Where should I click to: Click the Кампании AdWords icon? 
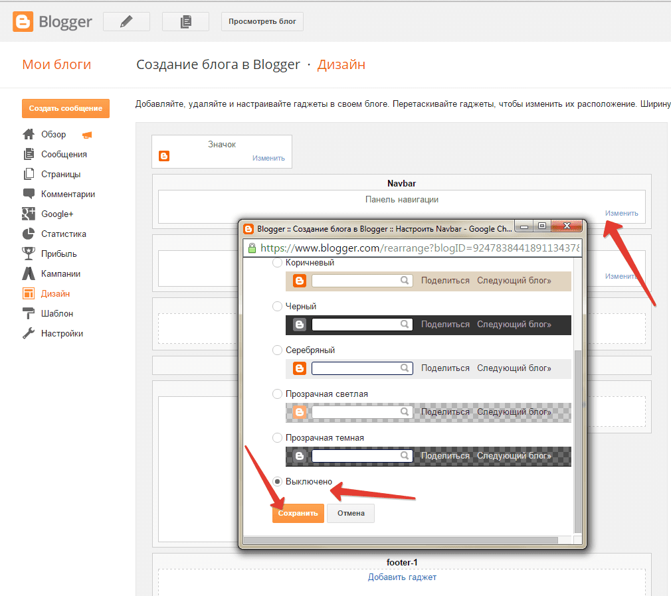29,273
